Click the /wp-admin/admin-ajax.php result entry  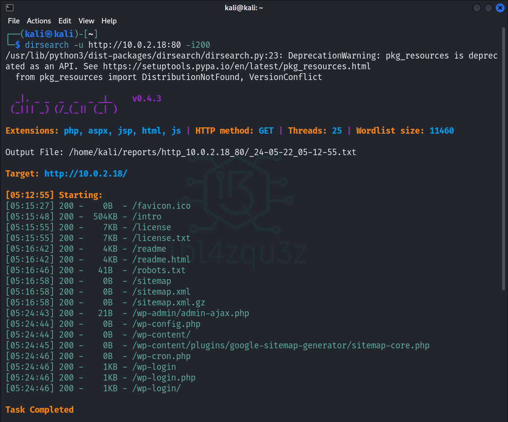pos(191,313)
